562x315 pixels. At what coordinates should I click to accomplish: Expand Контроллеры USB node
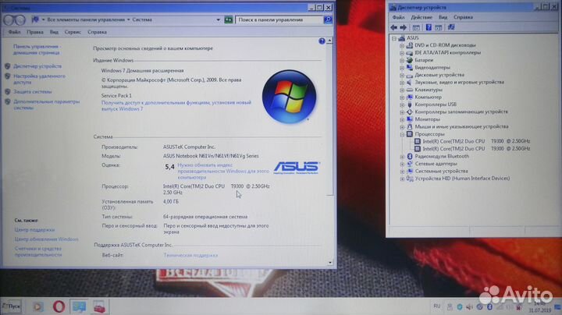point(402,104)
